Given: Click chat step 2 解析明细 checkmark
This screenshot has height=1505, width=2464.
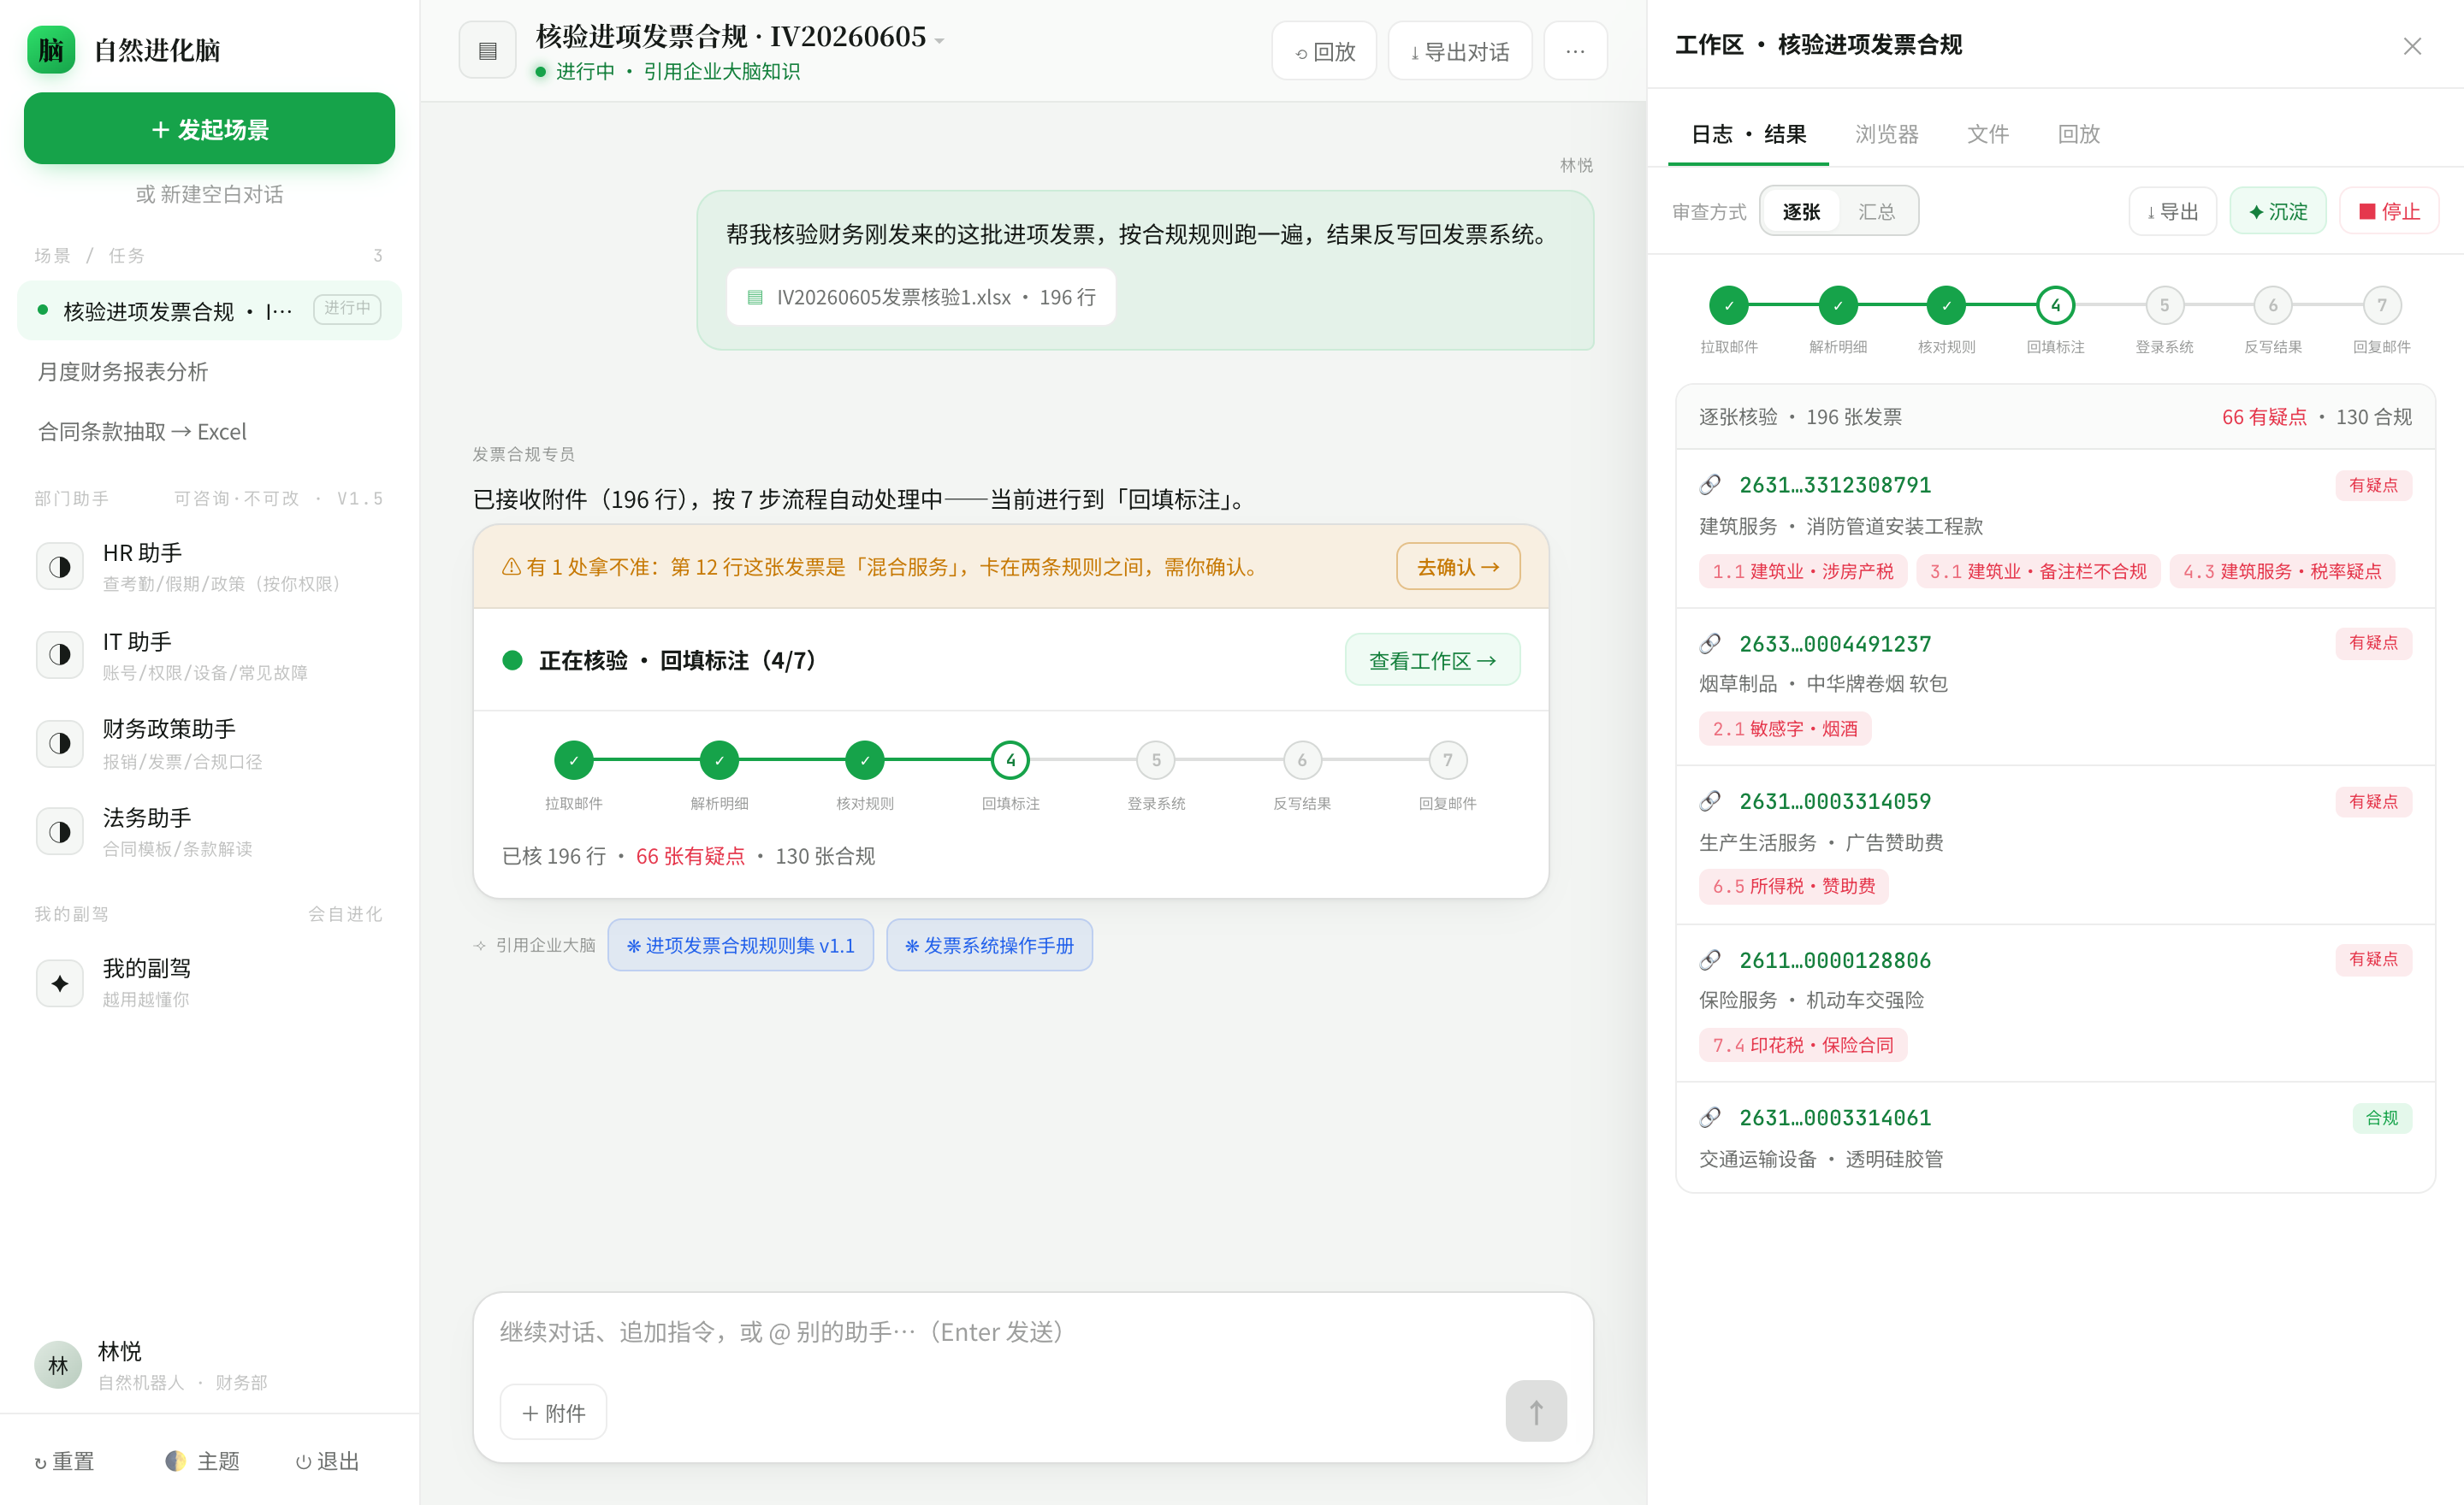Looking at the screenshot, I should click(719, 760).
